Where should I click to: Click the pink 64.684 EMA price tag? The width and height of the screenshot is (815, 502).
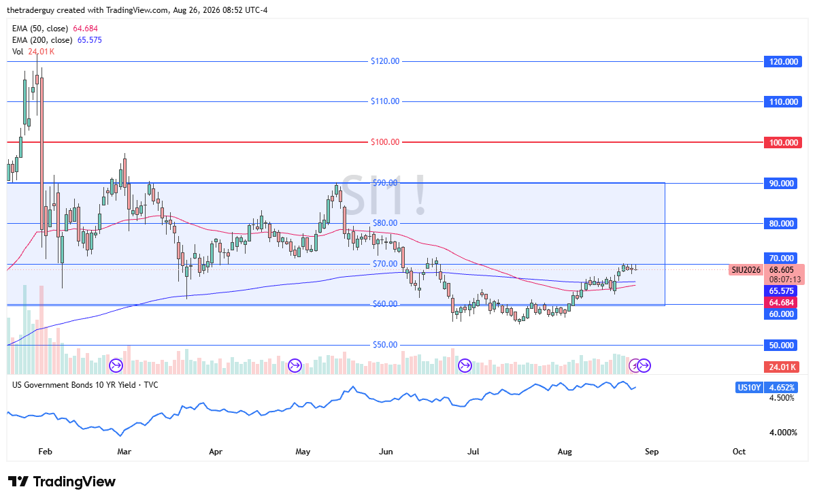pyautogui.click(x=780, y=303)
